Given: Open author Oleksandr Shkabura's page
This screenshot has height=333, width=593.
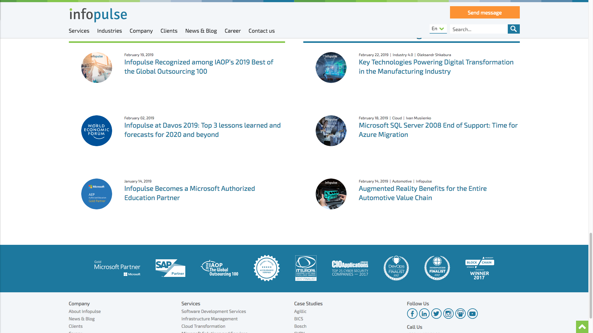Looking at the screenshot, I should 434,55.
